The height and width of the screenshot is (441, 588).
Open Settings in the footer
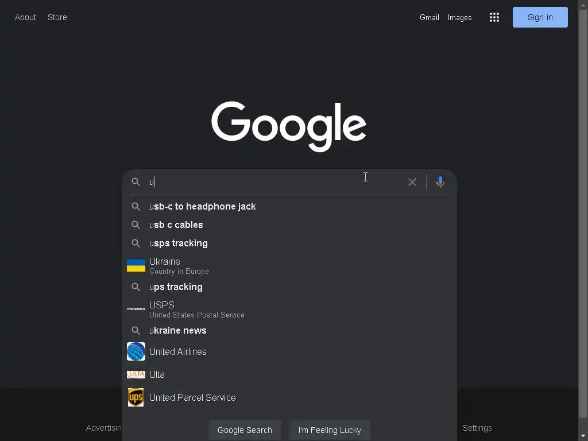(477, 428)
